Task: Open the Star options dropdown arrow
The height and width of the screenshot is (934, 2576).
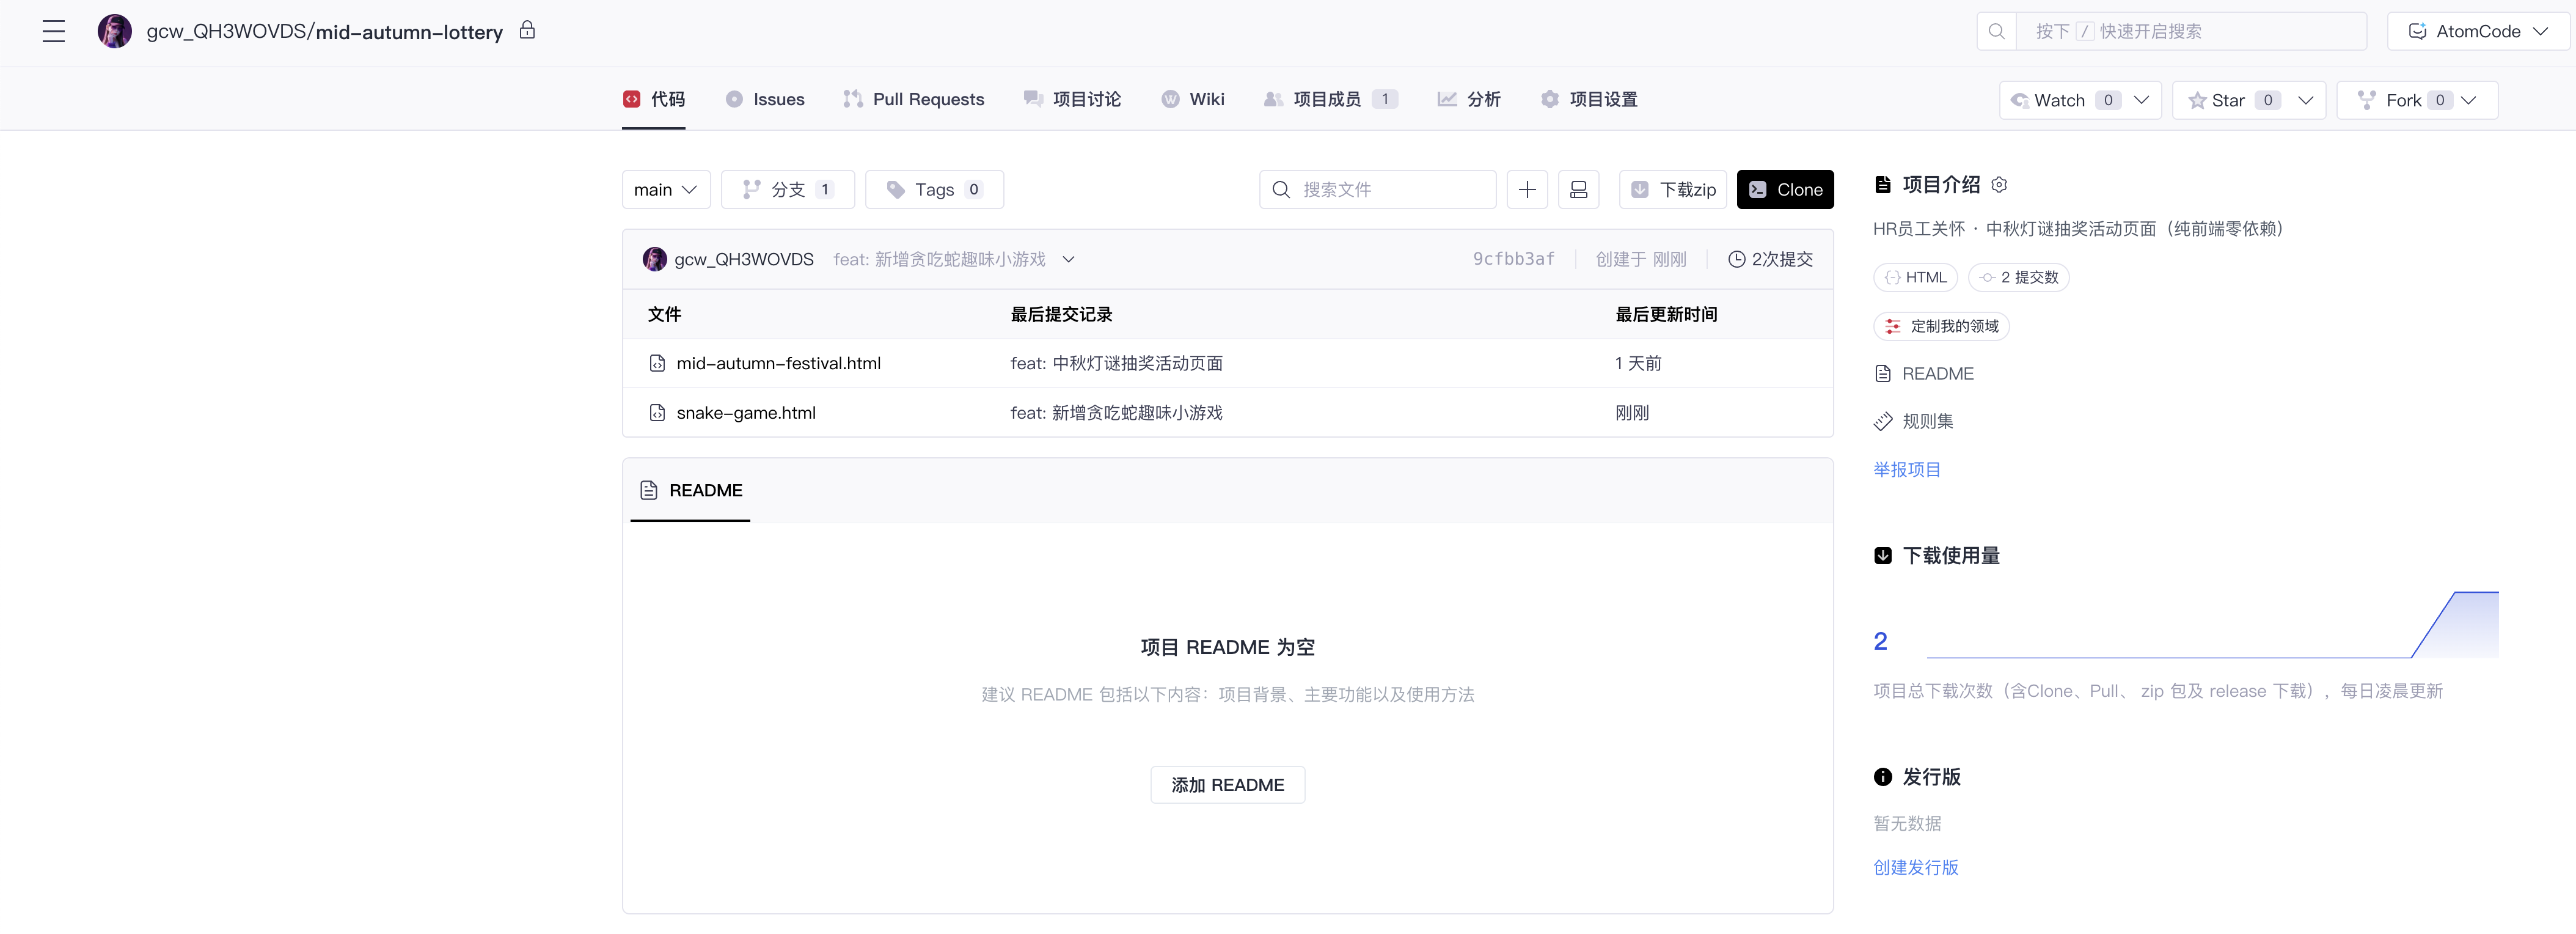Action: tap(2305, 100)
